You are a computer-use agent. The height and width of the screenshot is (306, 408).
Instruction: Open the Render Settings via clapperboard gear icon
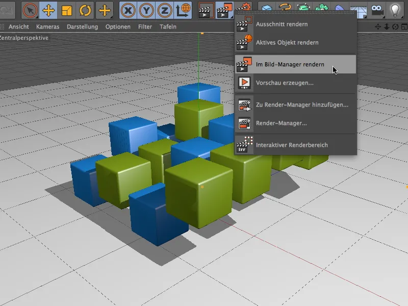point(243,8)
